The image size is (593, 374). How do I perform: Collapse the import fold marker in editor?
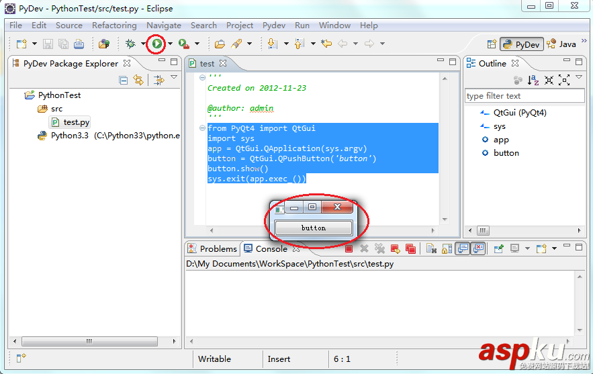[202, 128]
